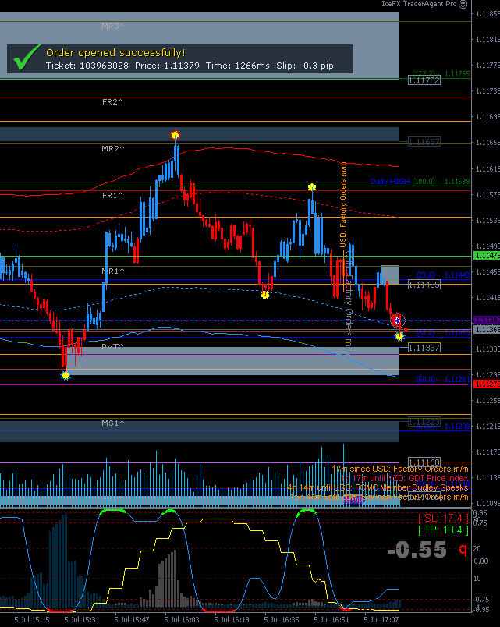Click the '1h 17m until NZD: GDT Price Index' line
Image resolution: width=500 pixels, height=627 pixels.
click(x=404, y=478)
